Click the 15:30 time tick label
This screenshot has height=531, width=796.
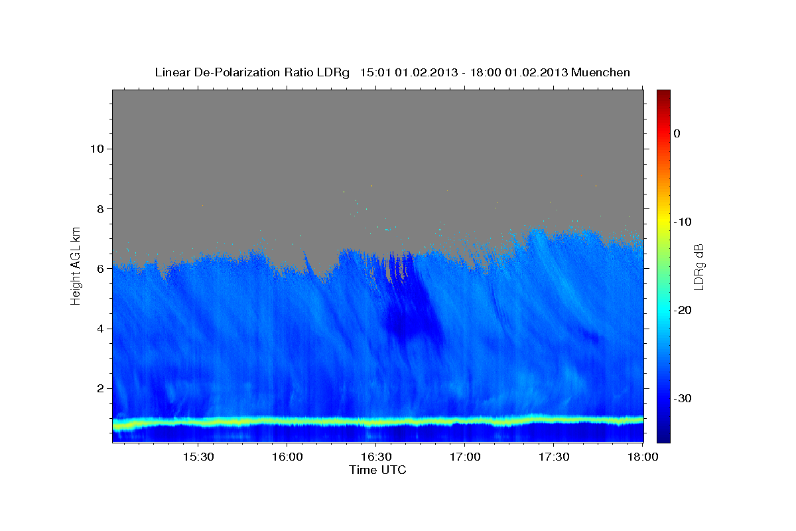[198, 457]
